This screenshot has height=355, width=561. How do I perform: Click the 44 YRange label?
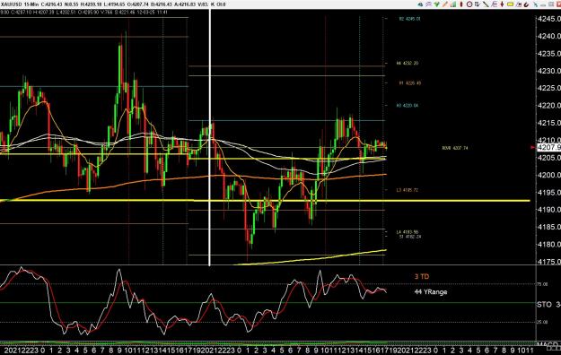431,291
